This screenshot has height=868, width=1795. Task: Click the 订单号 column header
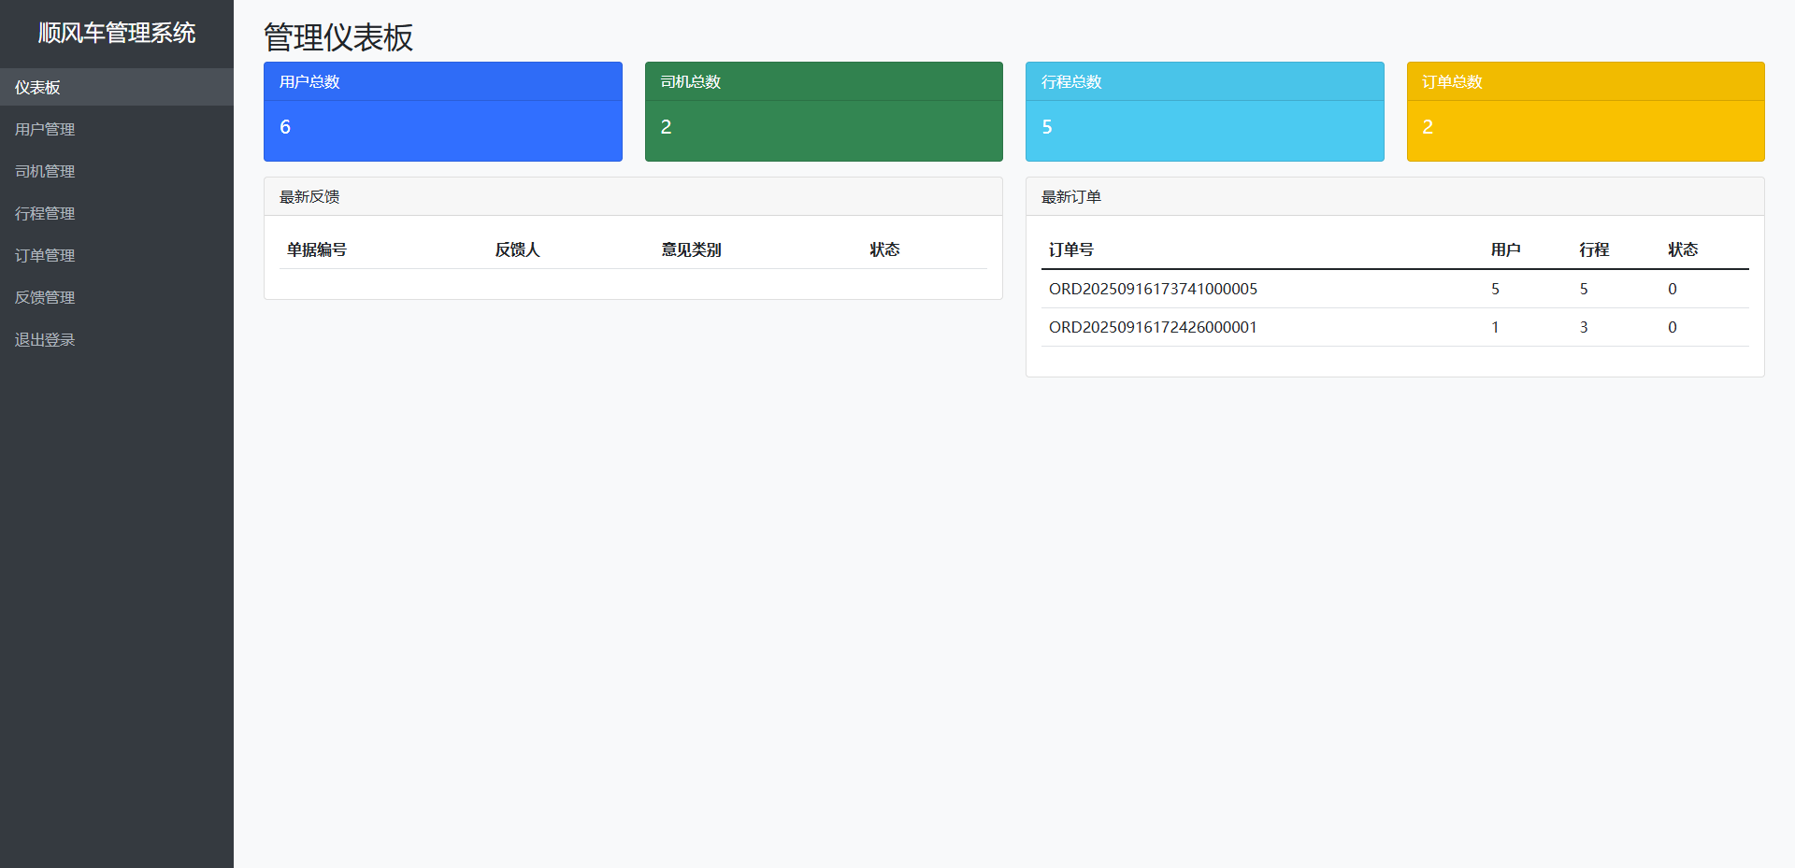(1070, 249)
